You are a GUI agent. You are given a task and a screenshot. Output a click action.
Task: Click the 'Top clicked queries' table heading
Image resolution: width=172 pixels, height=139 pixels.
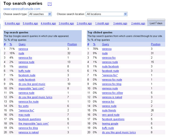100,32
